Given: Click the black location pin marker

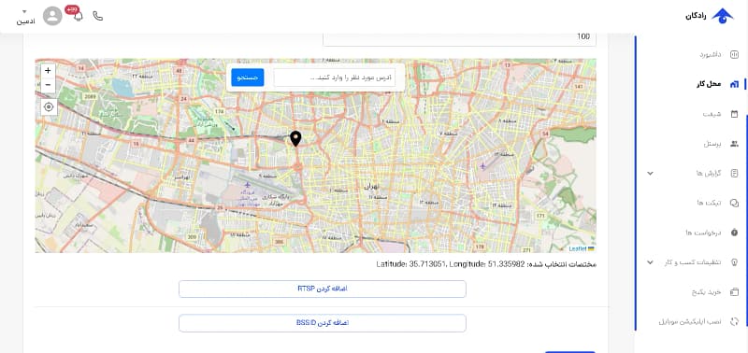Looking at the screenshot, I should tap(295, 139).
